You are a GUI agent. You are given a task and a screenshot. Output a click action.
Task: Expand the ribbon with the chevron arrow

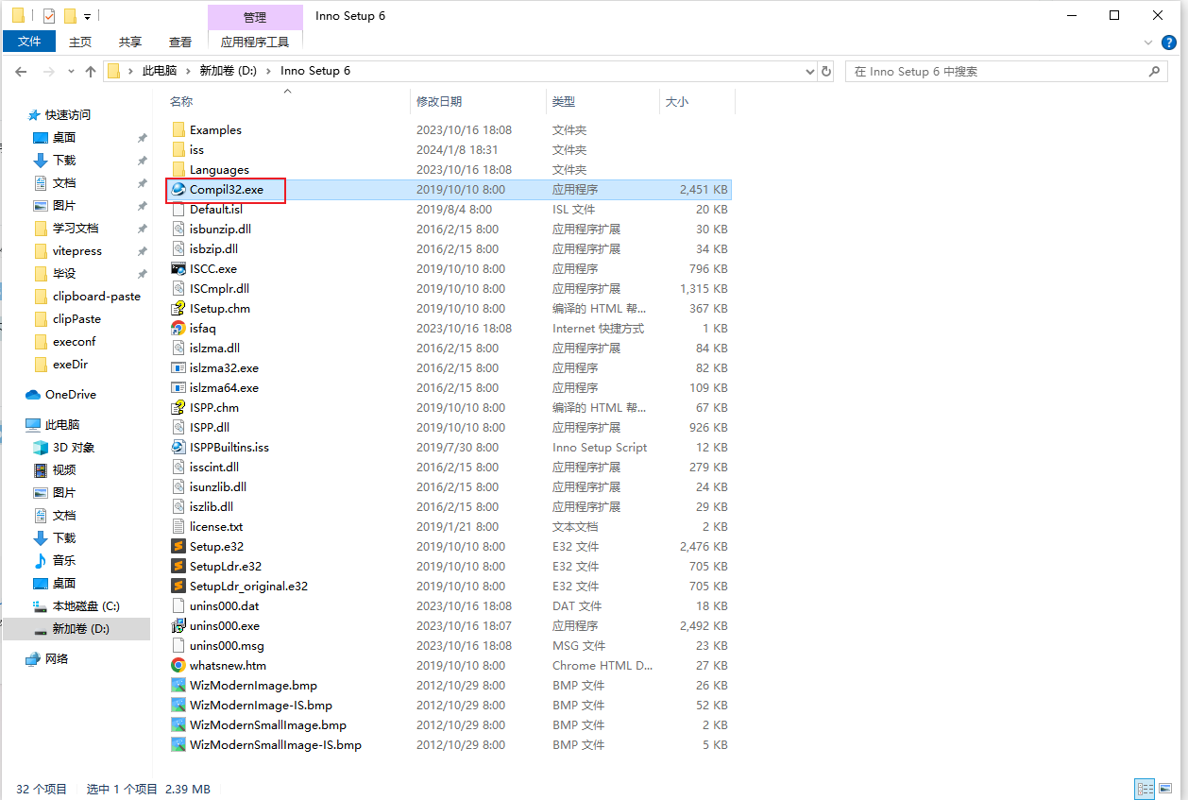click(x=1149, y=43)
